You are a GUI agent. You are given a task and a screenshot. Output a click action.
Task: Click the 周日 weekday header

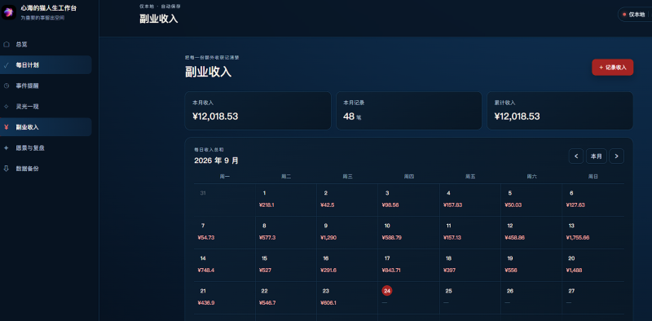pyautogui.click(x=593, y=177)
